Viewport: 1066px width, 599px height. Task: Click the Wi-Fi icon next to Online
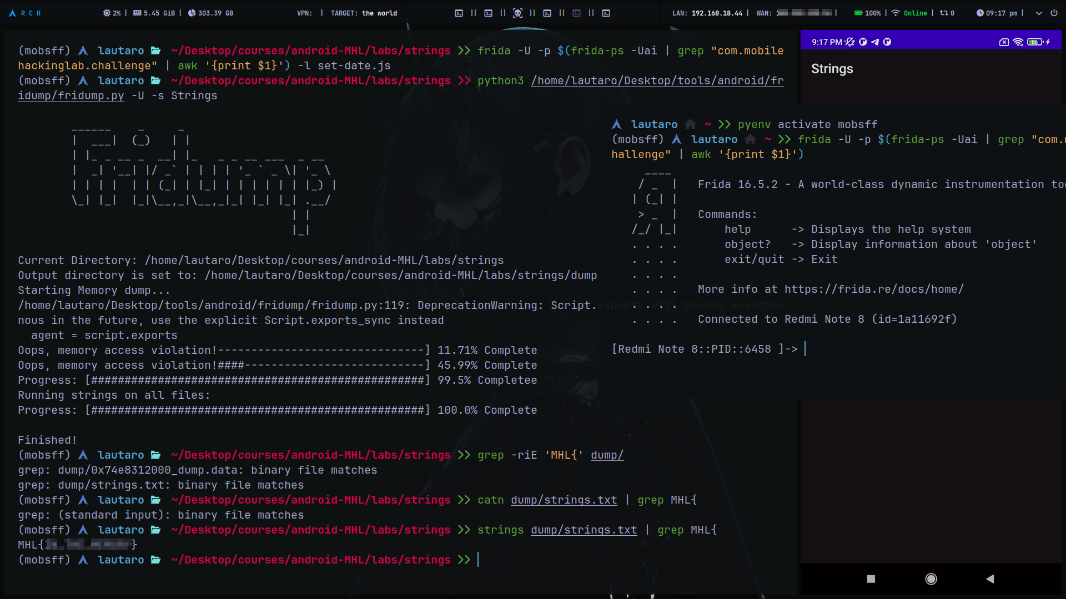click(x=895, y=13)
